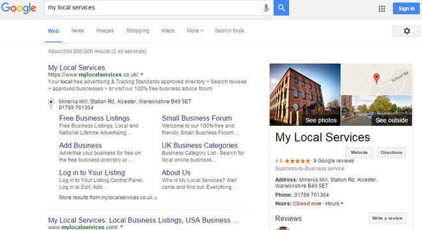Expand the More menu dropdown
Screen dimensions: 422x230
point(195,31)
